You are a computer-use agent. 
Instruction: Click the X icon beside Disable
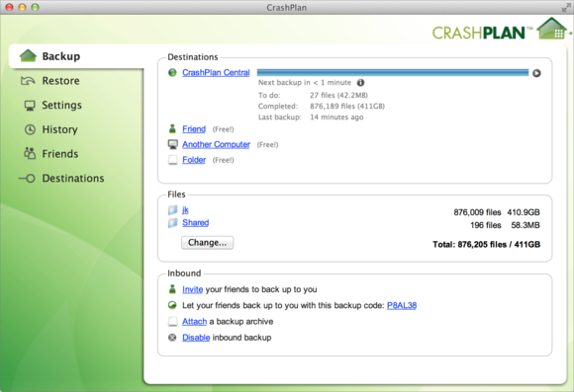[x=172, y=338]
